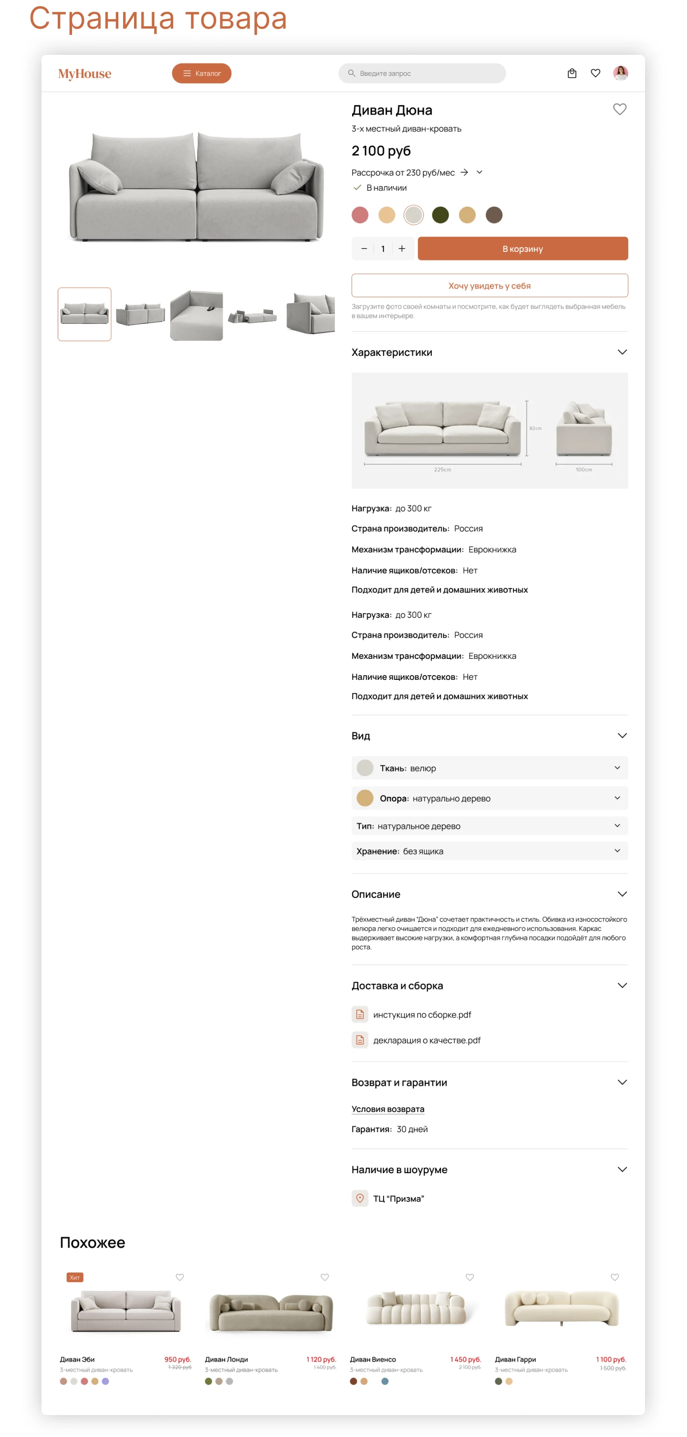Click the search field Введите запрос
Image resolution: width=687 pixels, height=1437 pixels.
point(422,73)
